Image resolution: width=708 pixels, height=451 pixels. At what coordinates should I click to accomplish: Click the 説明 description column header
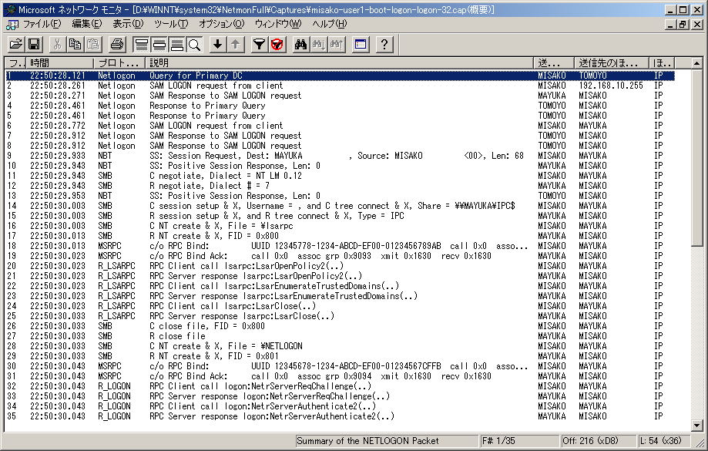click(340, 62)
